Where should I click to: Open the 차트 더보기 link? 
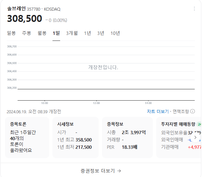pyautogui.click(x=158, y=112)
